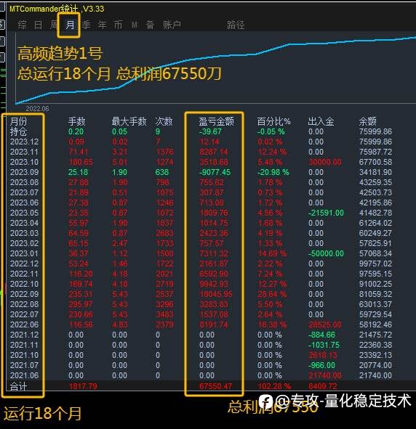Click the 路径 path button
The image size is (416, 429).
click(236, 25)
